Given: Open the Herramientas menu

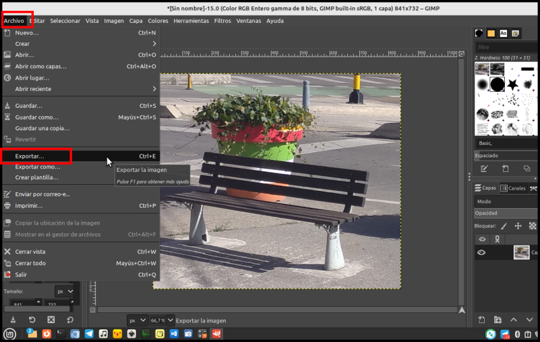Looking at the screenshot, I should tap(191, 21).
